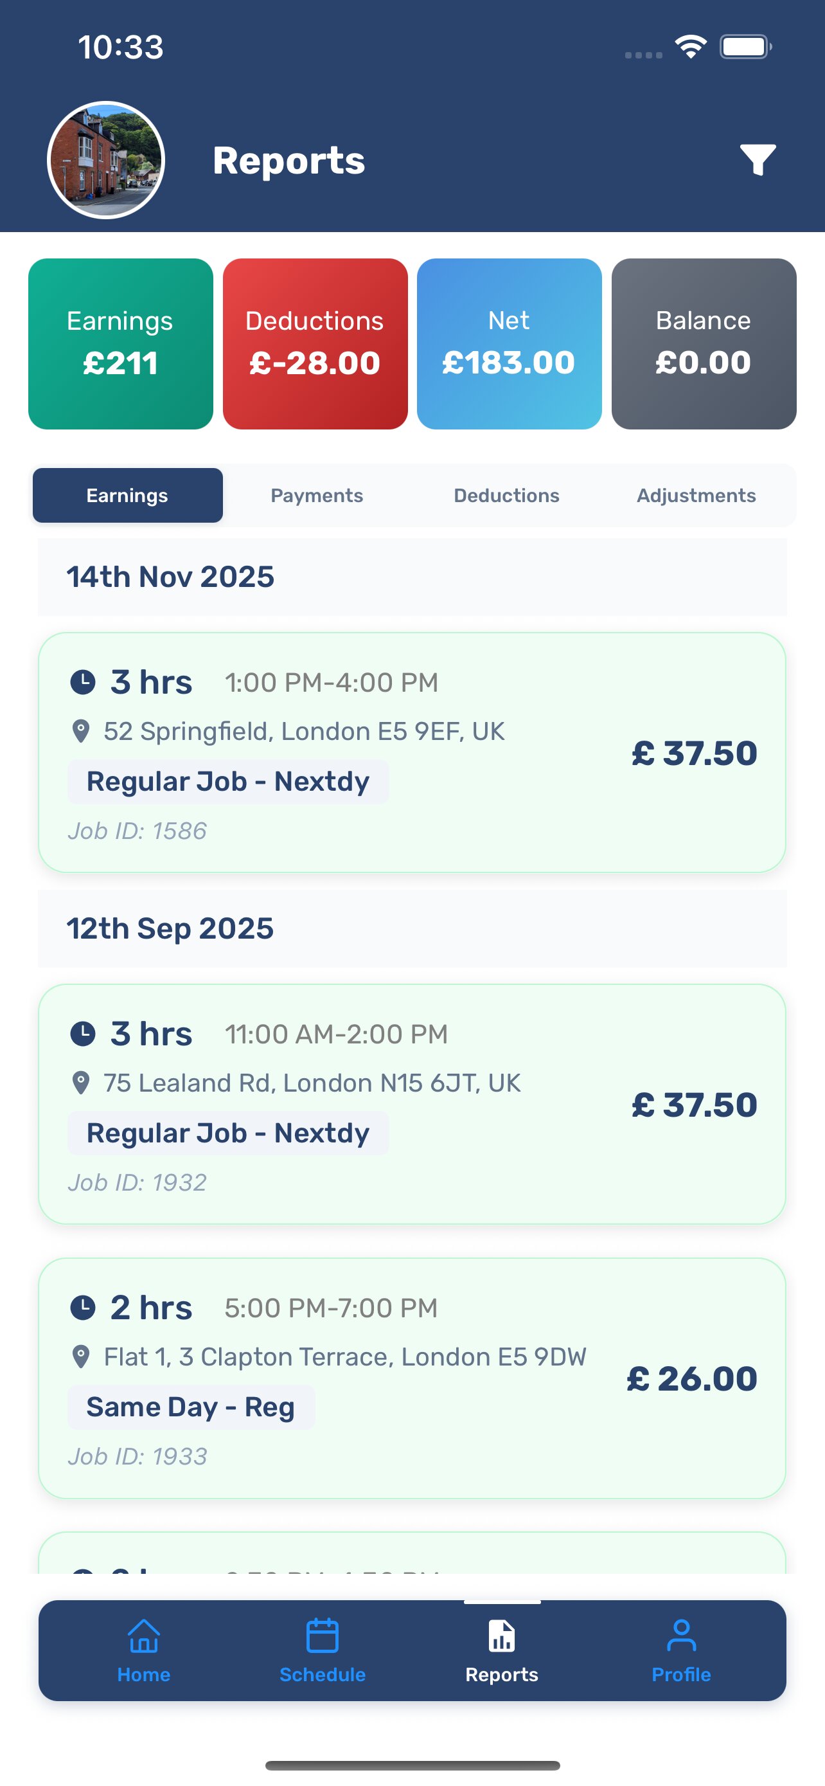
Task: Tap location pin beside 75 Lealand Rd
Action: 81,1083
